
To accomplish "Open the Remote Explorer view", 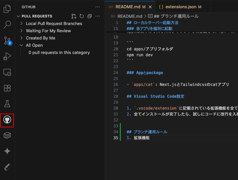I will point(7,72).
